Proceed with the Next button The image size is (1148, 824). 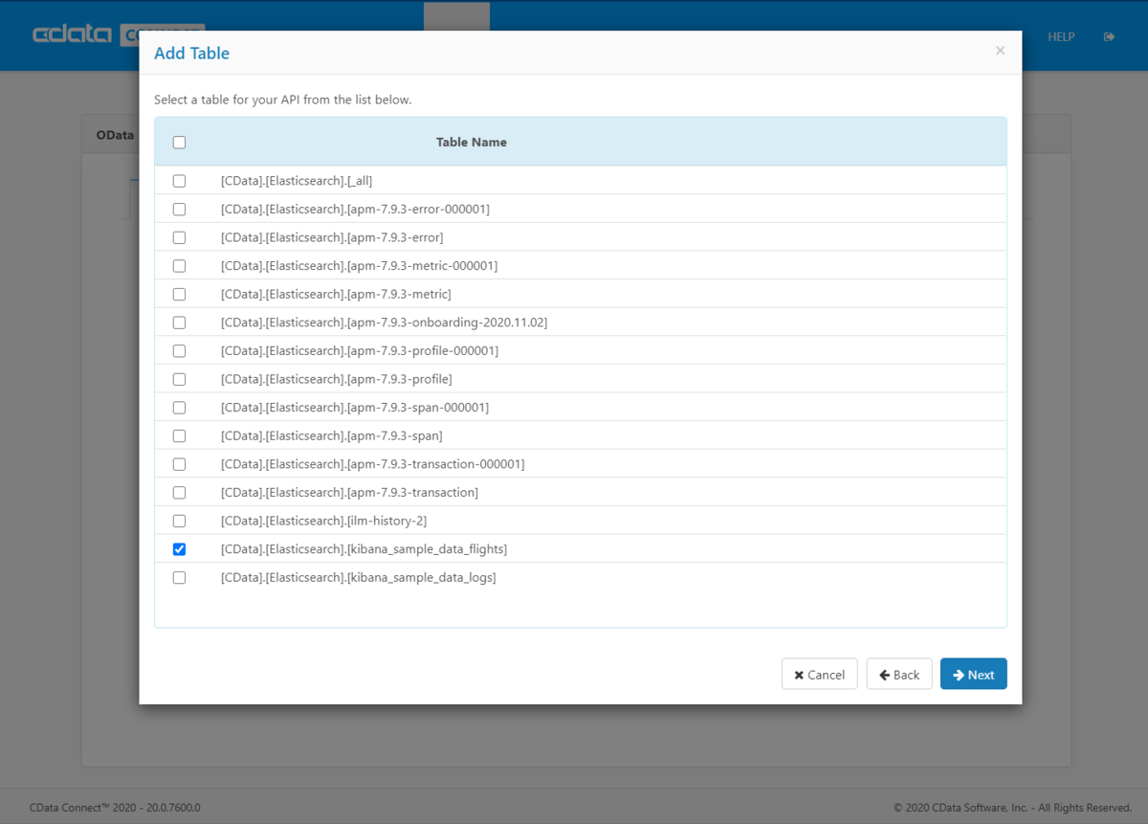(x=974, y=674)
